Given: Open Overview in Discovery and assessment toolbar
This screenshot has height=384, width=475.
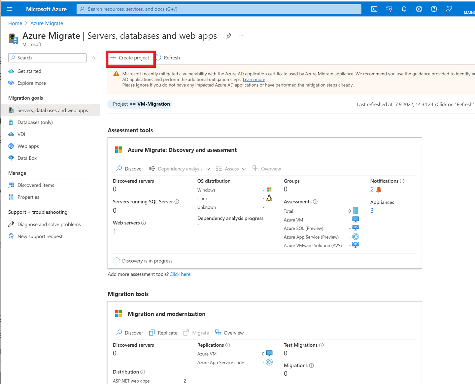Looking at the screenshot, I should (267, 169).
